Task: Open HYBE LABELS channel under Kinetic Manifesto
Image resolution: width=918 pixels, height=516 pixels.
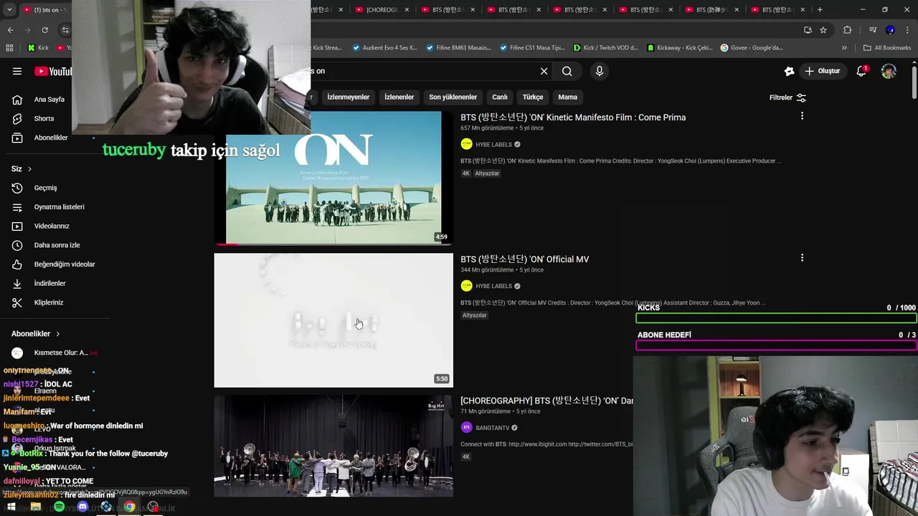Action: [493, 145]
